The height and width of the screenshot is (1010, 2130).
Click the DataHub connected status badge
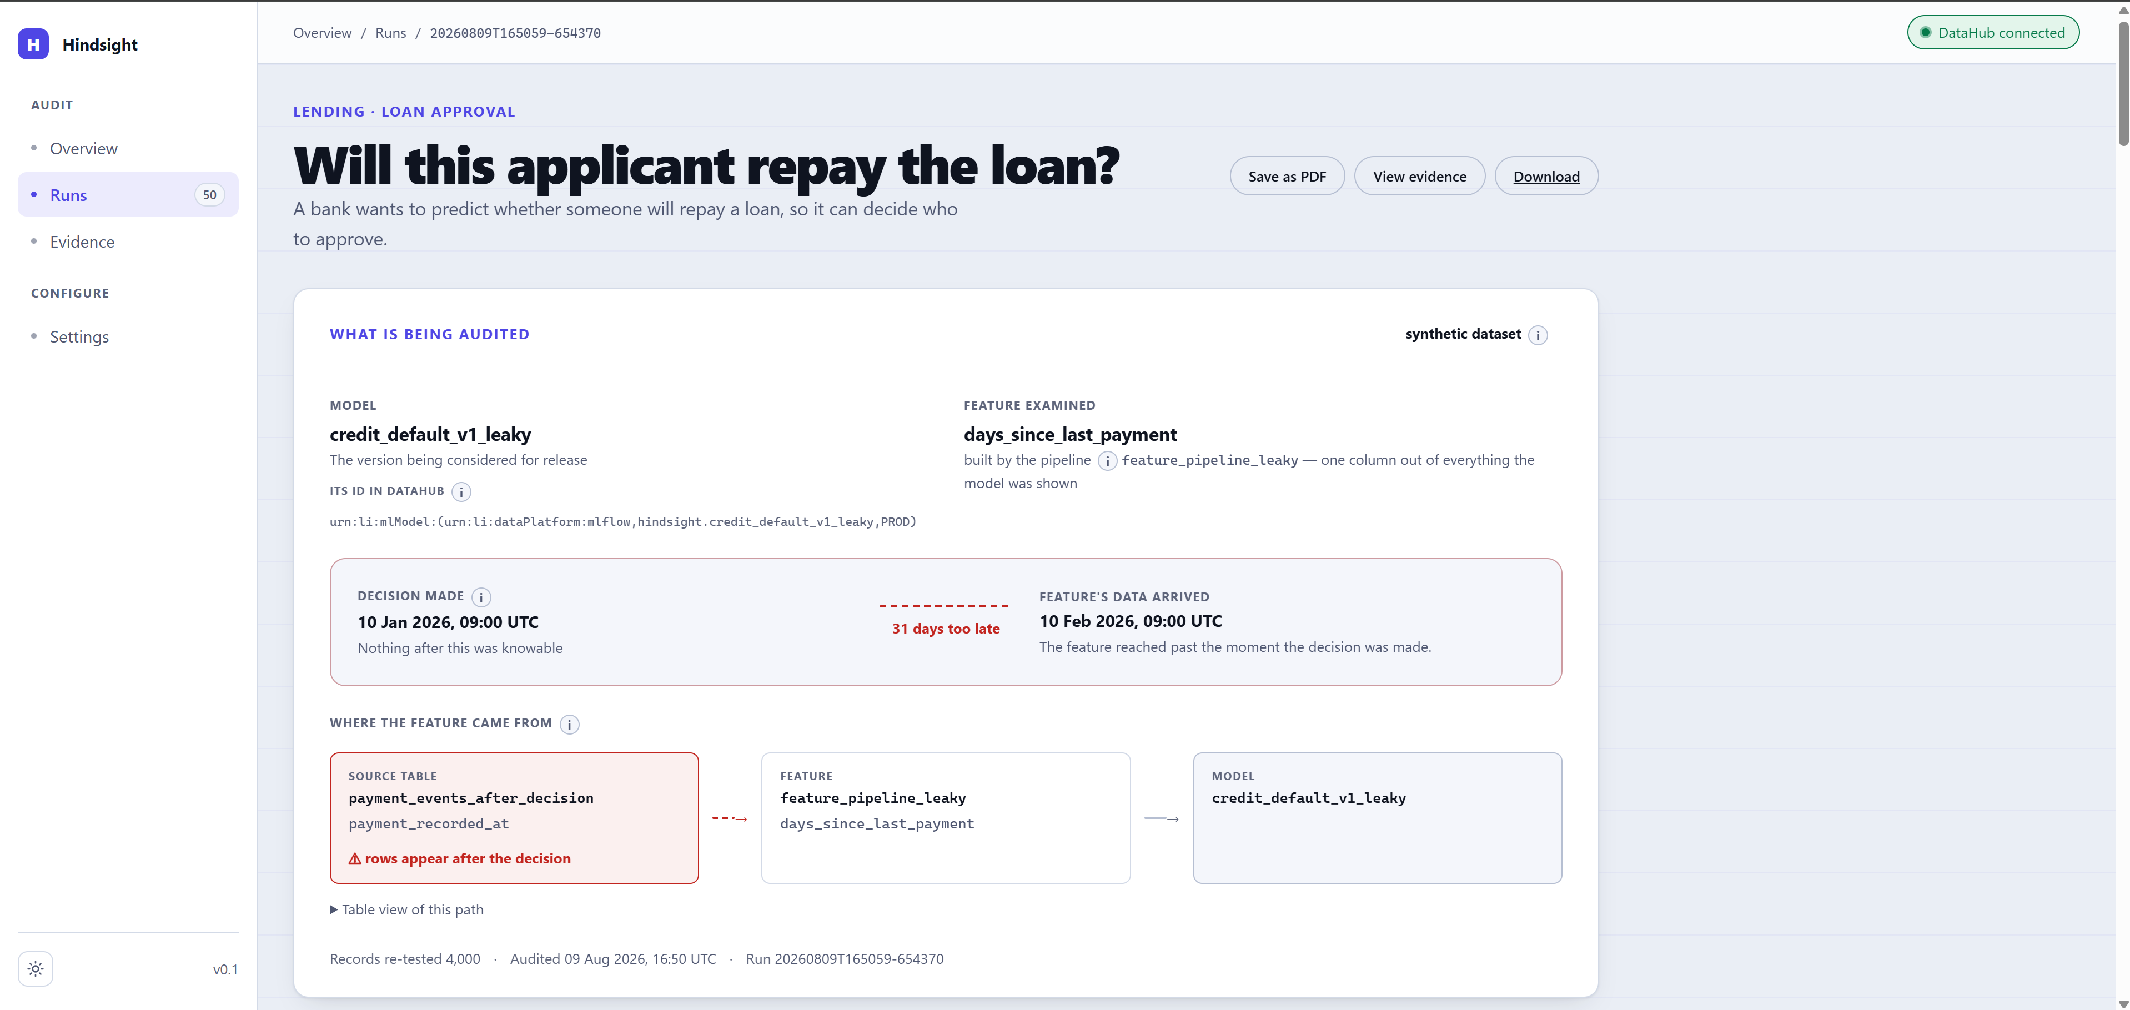point(1993,32)
